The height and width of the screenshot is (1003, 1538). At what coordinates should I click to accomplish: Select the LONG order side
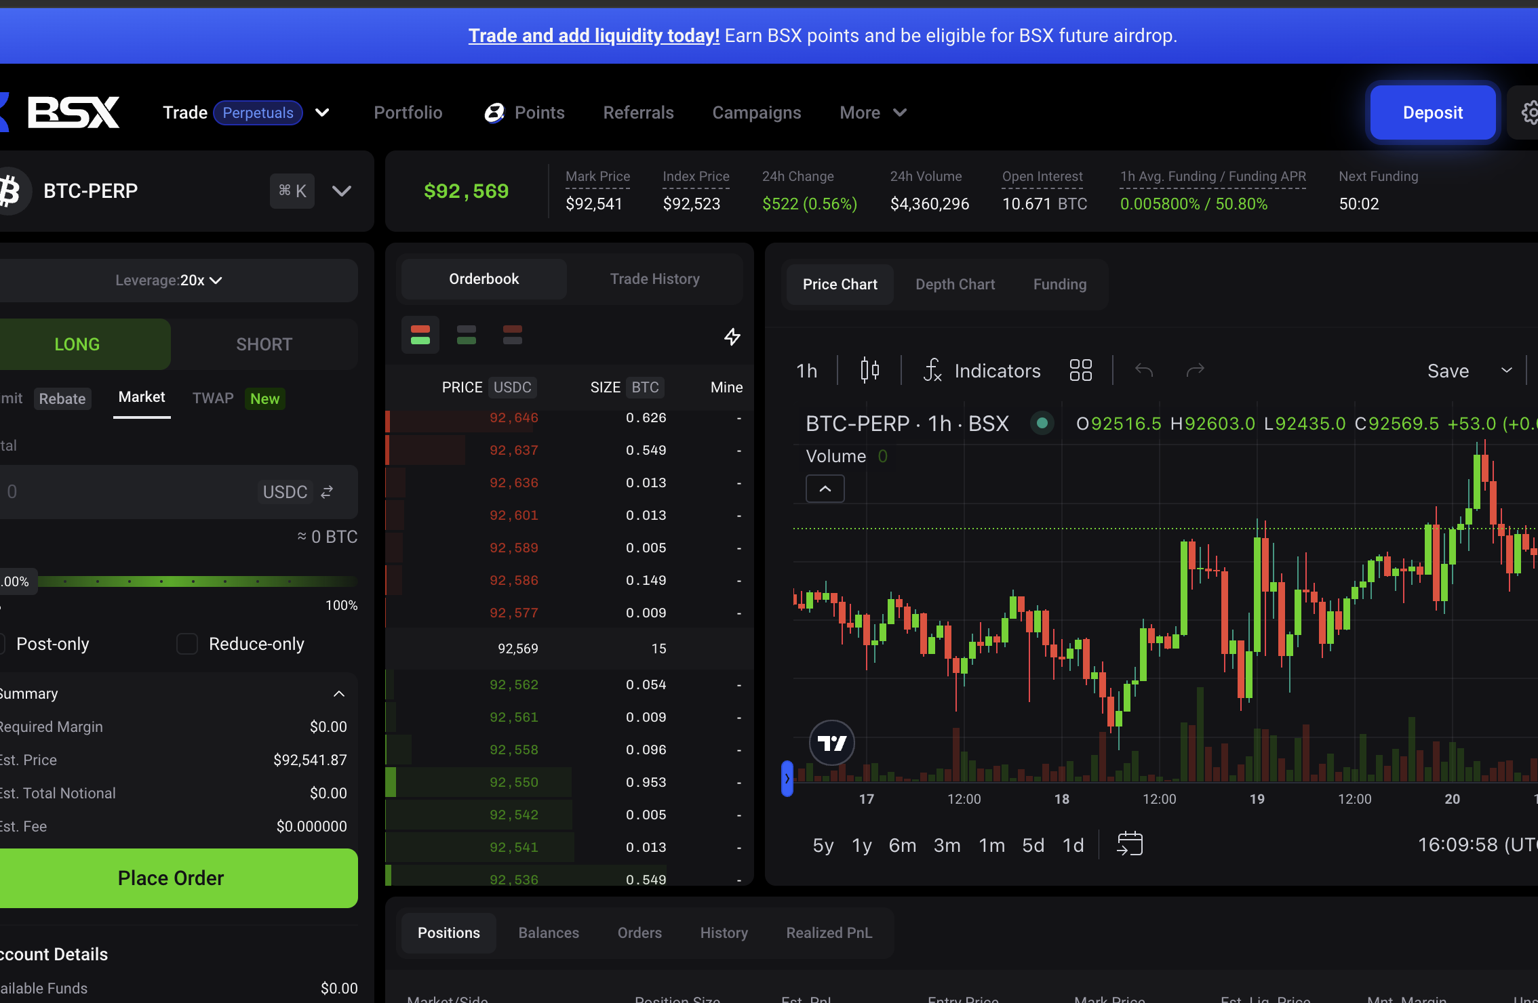click(x=77, y=344)
